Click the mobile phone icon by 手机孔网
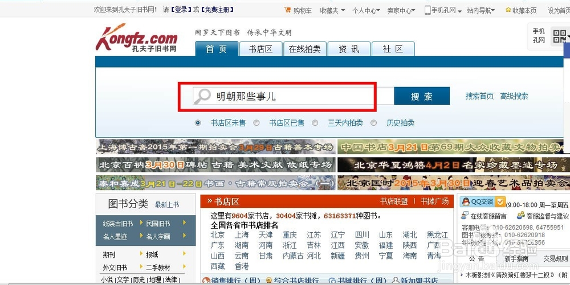Viewport: 570px width, 285px height. [x=427, y=10]
